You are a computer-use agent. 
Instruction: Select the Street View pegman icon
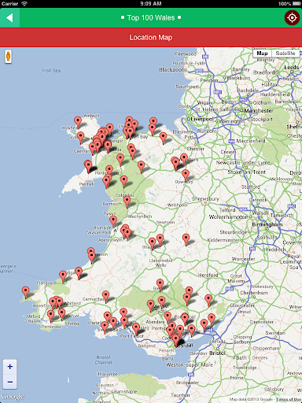coord(9,57)
